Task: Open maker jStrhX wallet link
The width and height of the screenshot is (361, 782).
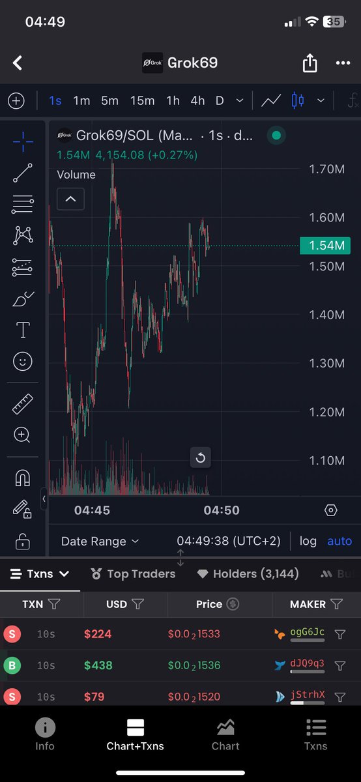Action: [x=307, y=695]
